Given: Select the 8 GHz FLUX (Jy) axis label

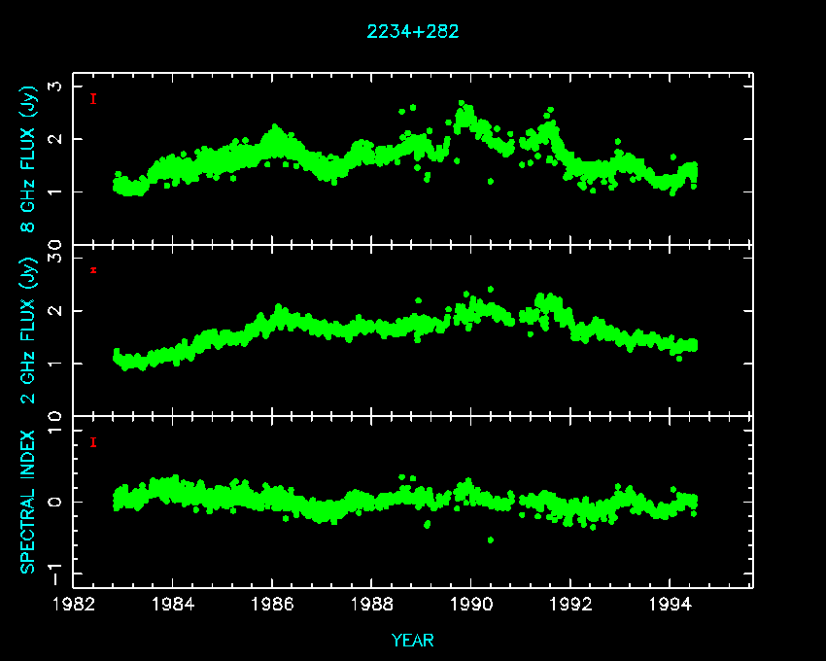Looking at the screenshot, I should pyautogui.click(x=29, y=159).
